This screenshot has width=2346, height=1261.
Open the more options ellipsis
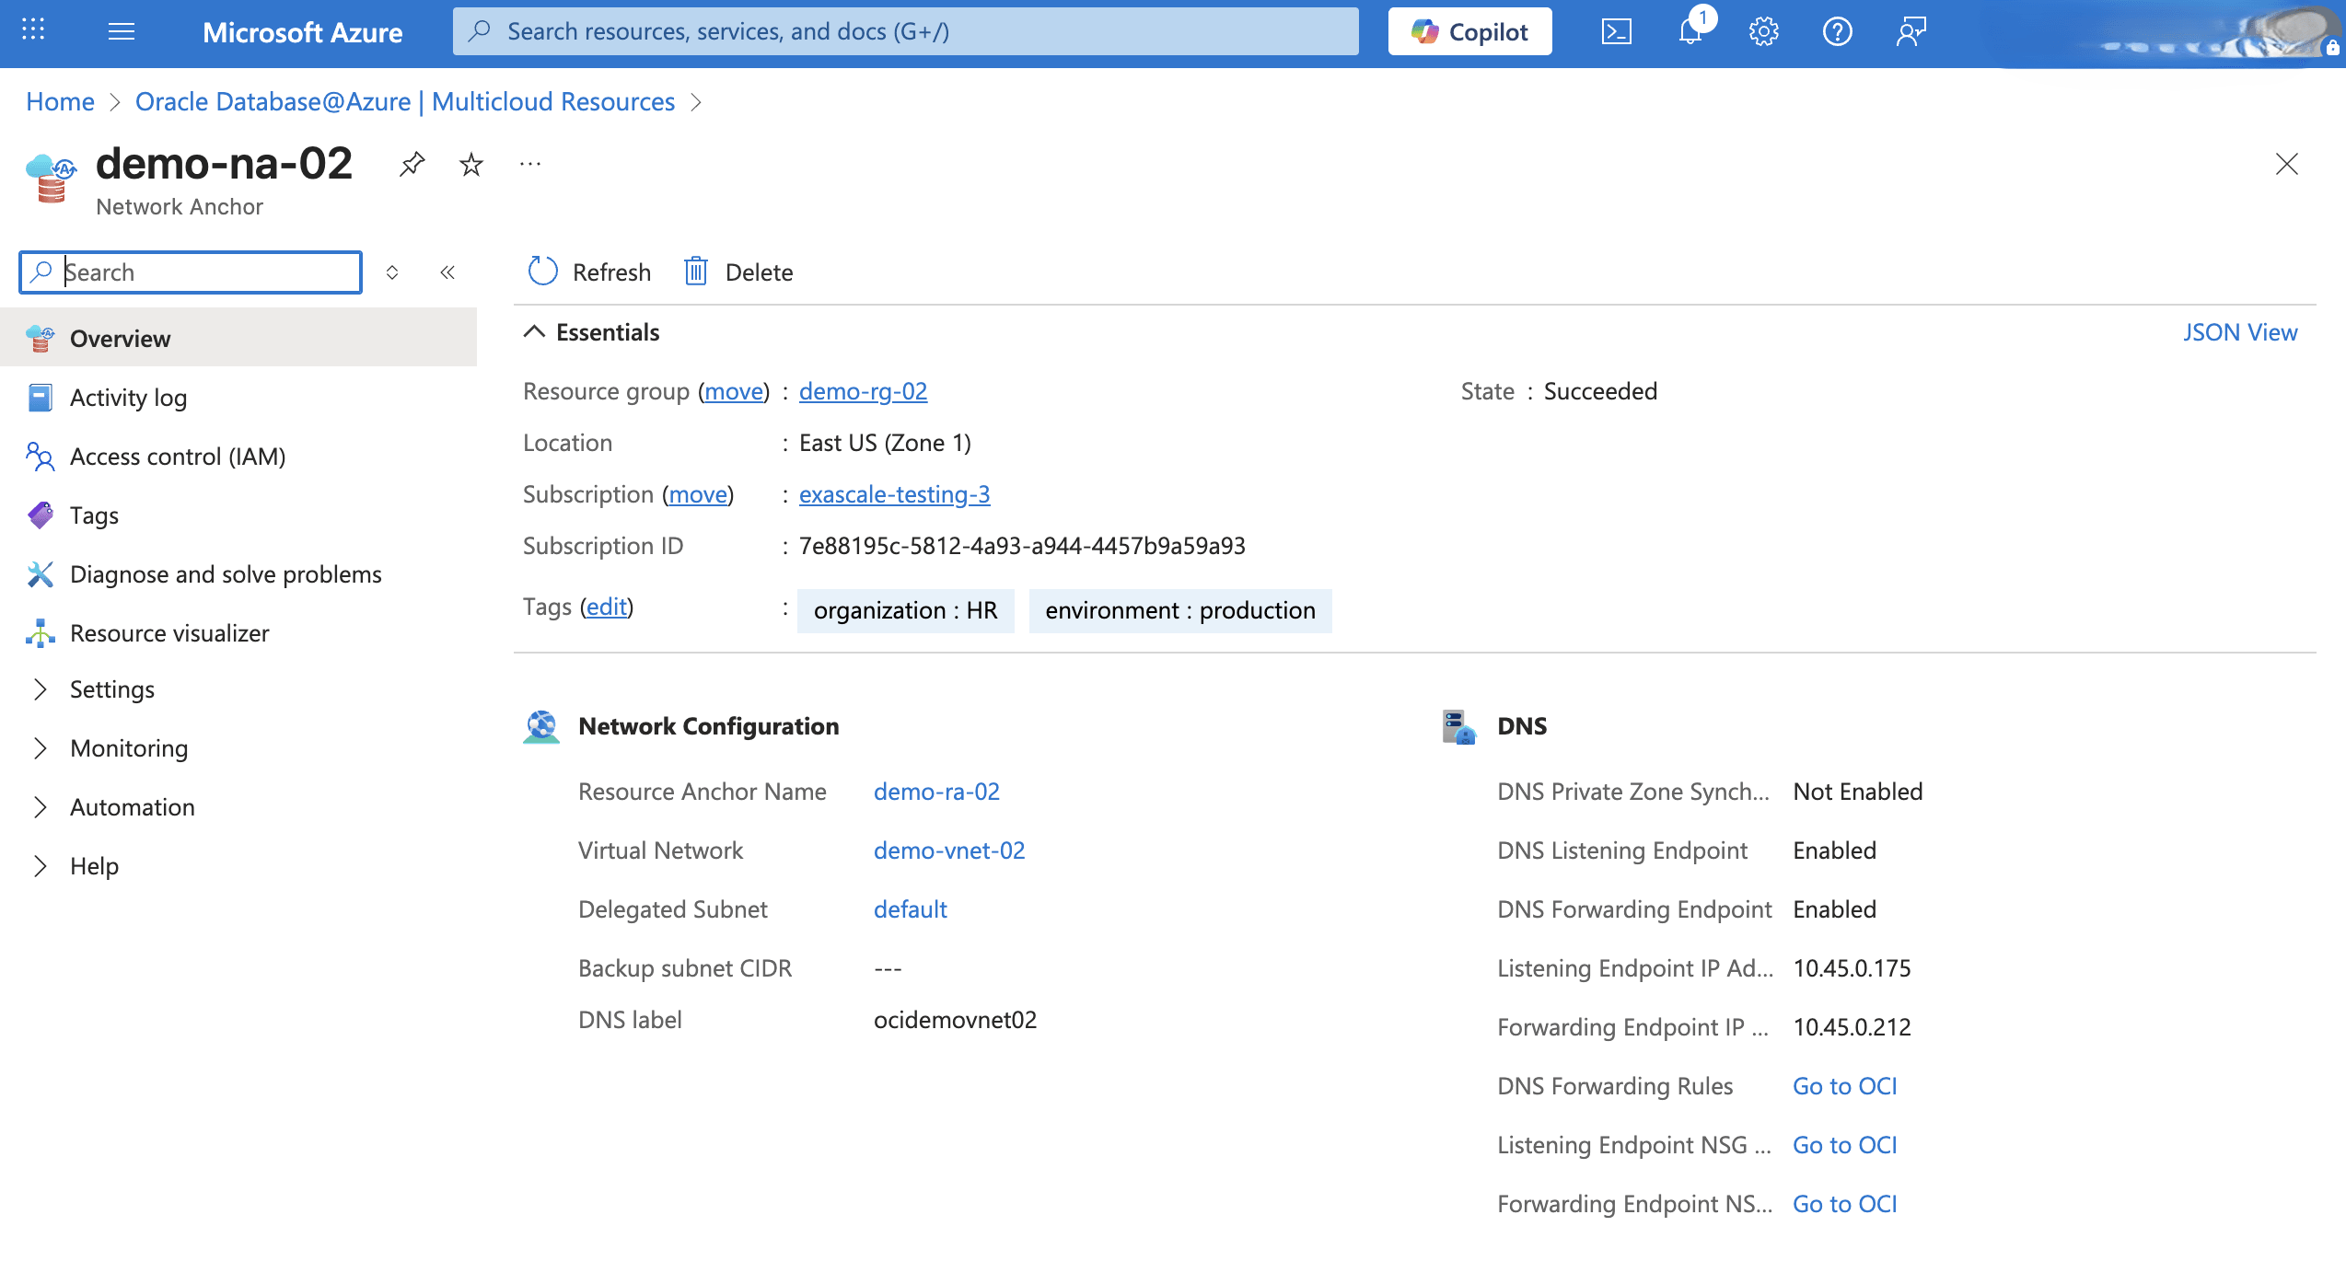[x=530, y=164]
